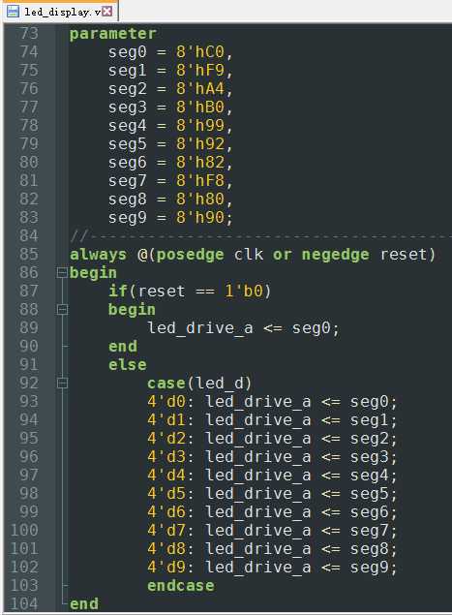Click the 8'hC0 value of seg0
Image resolution: width=452 pixels, height=615 pixels.
[200, 51]
